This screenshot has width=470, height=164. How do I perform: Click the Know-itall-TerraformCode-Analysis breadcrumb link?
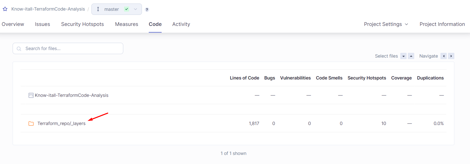48,9
